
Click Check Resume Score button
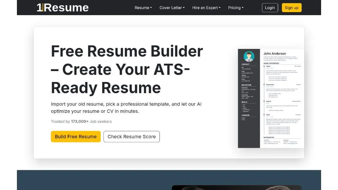[x=131, y=137]
